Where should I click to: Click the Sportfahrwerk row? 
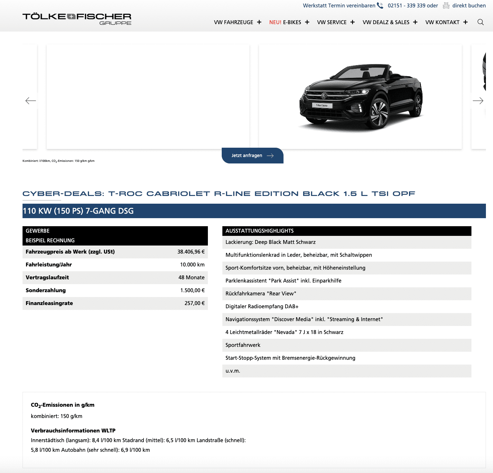347,345
